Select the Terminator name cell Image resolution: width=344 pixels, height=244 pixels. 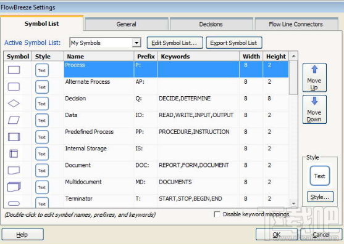click(x=99, y=201)
